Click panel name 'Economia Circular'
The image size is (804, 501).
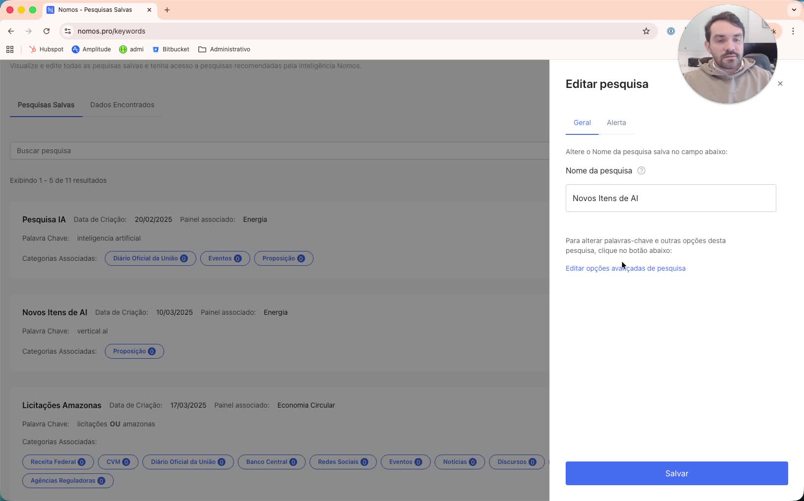click(306, 405)
